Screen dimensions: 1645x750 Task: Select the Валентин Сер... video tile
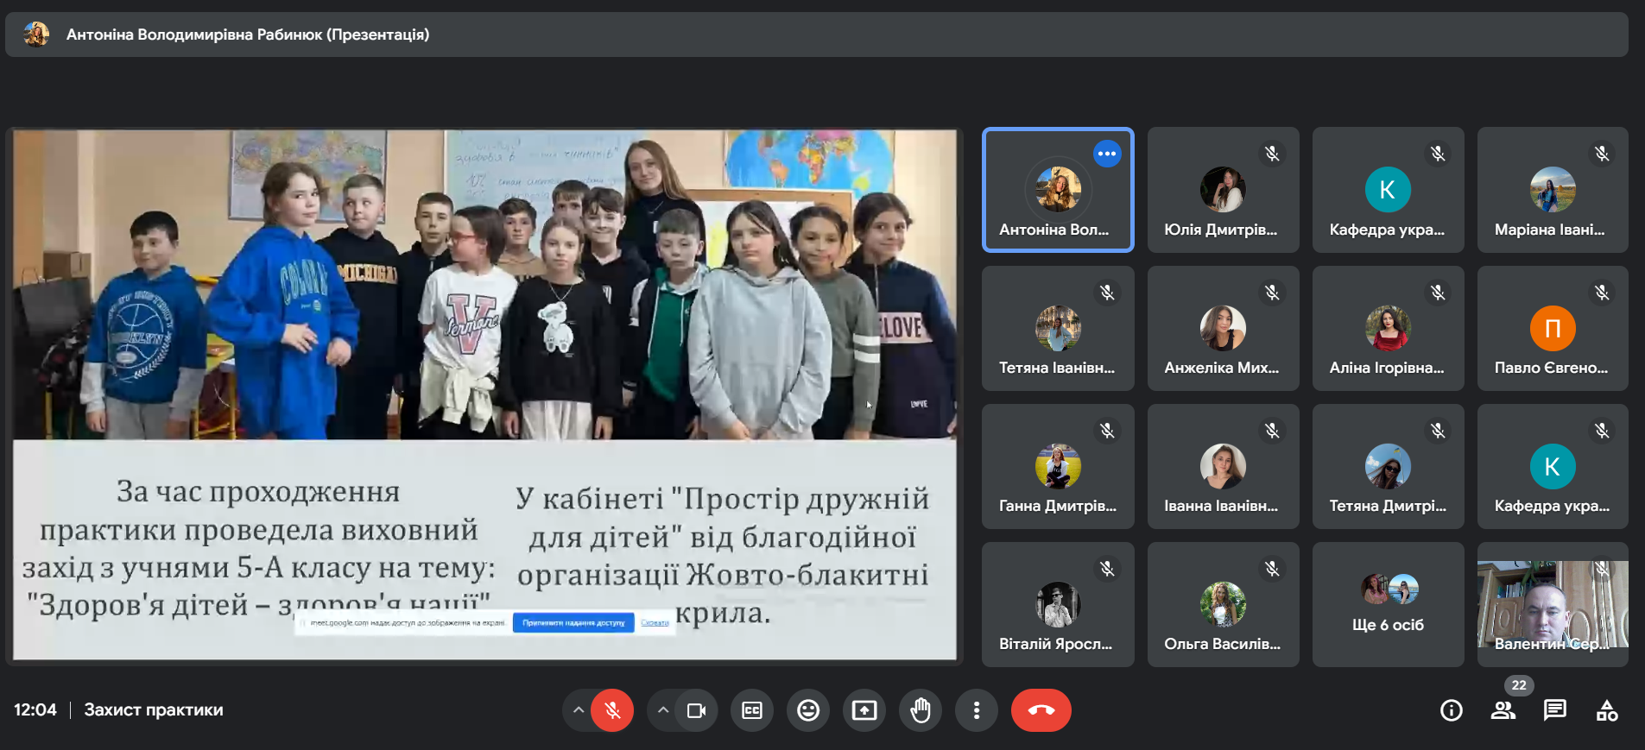[1553, 604]
